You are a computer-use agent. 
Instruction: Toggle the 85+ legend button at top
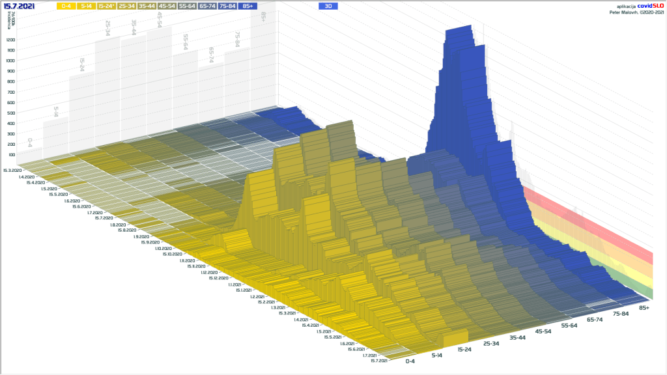pyautogui.click(x=248, y=6)
